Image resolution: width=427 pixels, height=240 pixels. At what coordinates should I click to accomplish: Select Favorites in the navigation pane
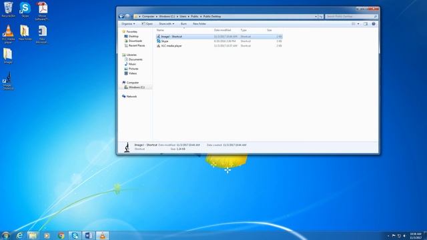(x=131, y=31)
